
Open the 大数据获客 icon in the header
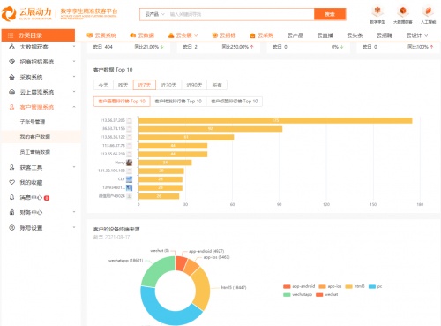pyautogui.click(x=403, y=11)
